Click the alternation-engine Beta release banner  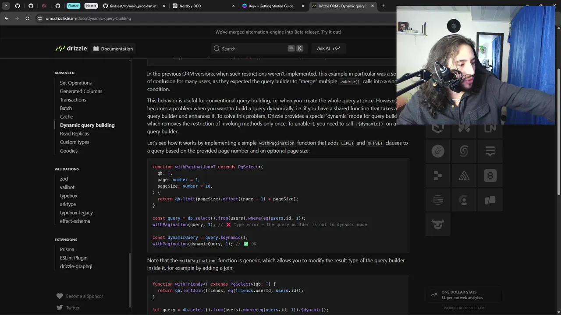(x=278, y=32)
